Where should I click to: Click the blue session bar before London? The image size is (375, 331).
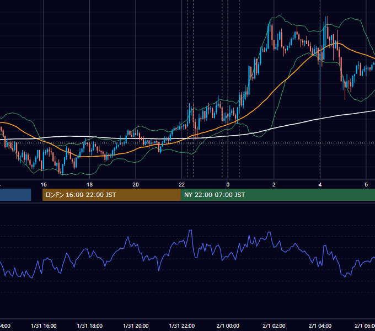click(x=15, y=195)
